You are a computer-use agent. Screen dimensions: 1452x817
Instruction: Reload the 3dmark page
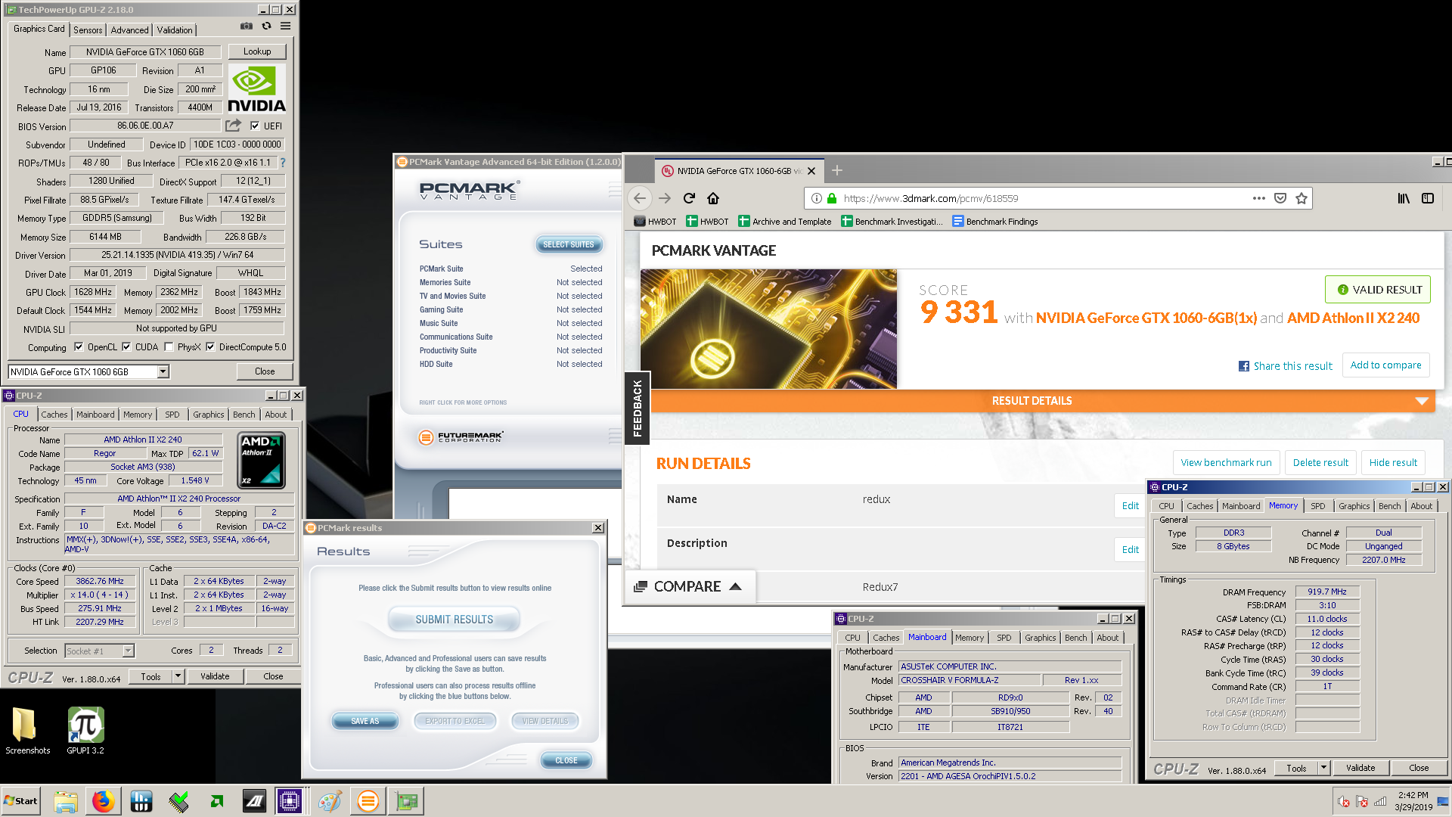coord(689,198)
